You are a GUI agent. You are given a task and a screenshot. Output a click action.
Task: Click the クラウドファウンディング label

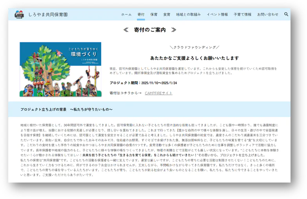[194, 47]
